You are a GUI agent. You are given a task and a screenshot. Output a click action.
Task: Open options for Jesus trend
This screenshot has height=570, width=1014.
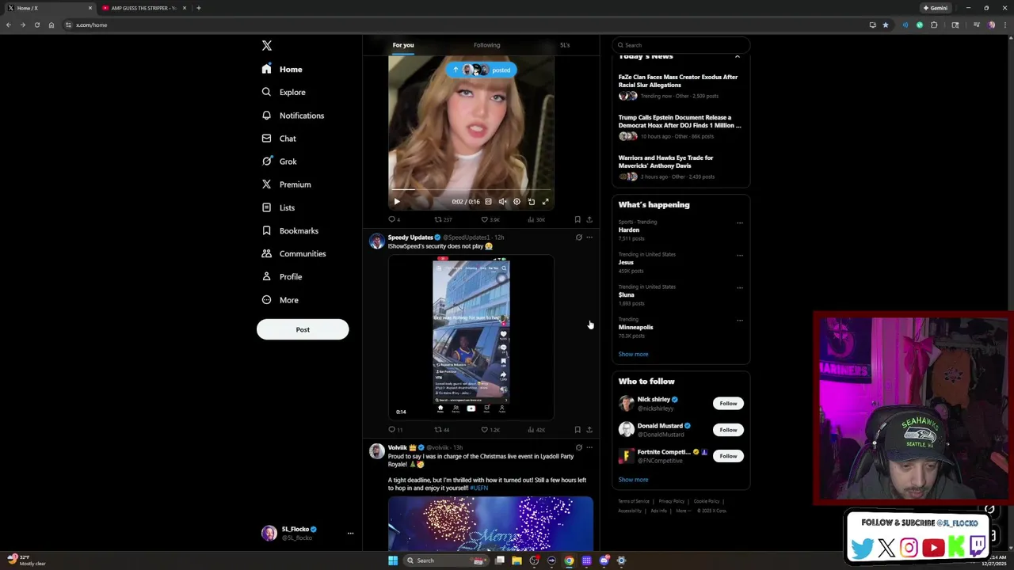[x=740, y=255]
